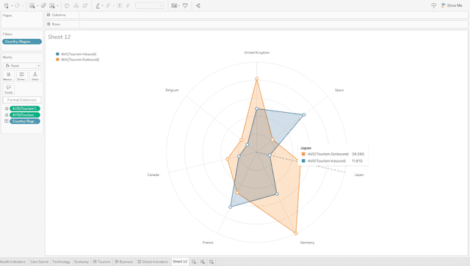Switch to the Global Indicators story tab

click(x=153, y=262)
